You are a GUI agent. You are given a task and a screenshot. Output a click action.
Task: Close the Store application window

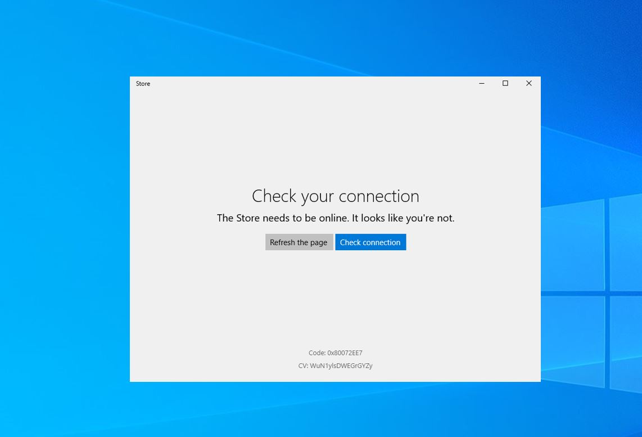[x=528, y=83]
